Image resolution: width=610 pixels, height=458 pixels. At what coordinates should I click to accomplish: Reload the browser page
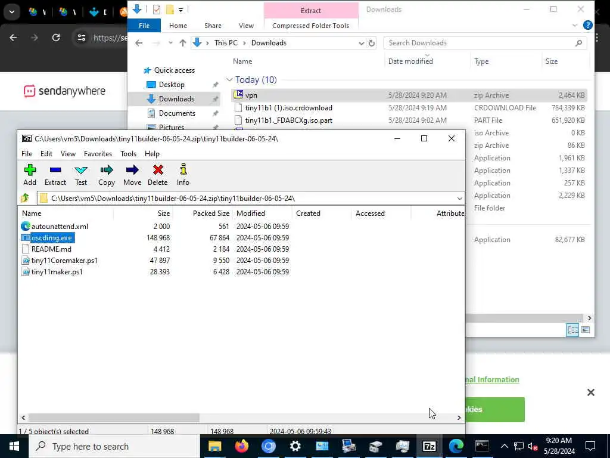56,38
